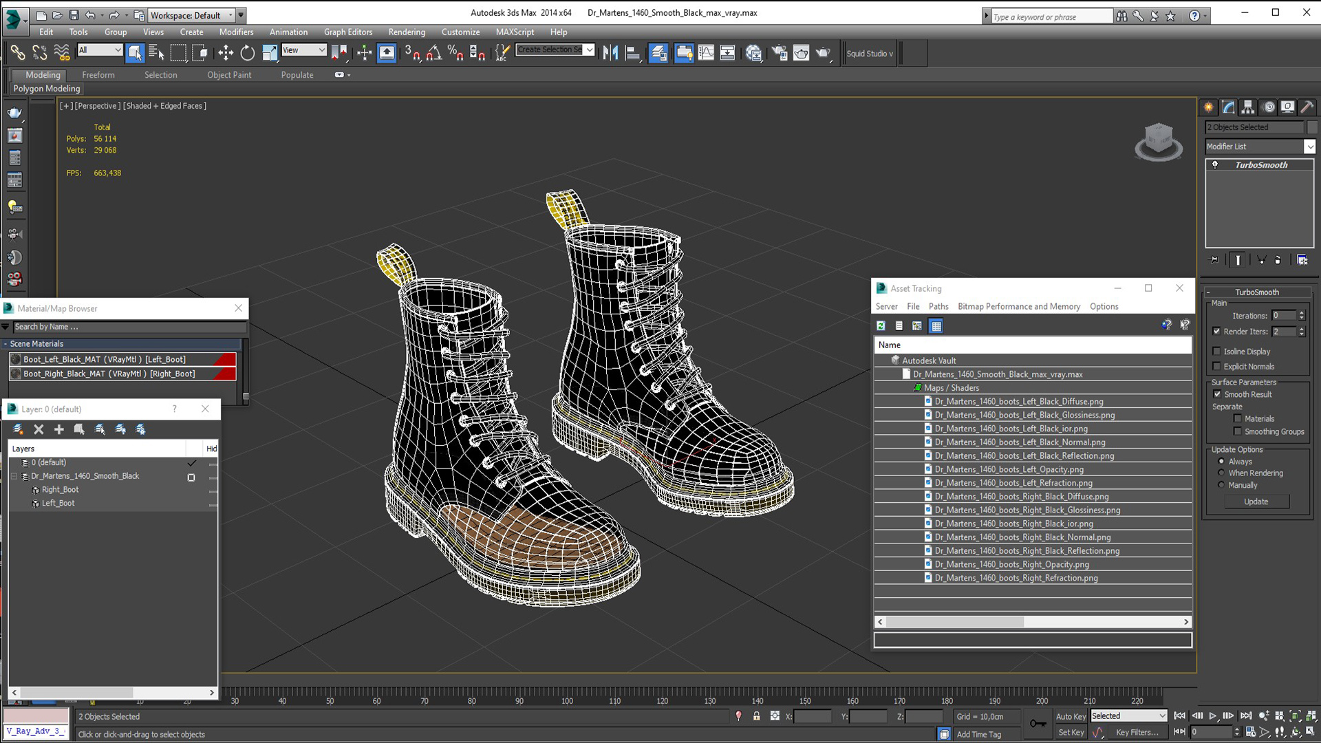The image size is (1321, 743).
Task: Click Pin Stack icon under modifier stack
Action: 1214,259
